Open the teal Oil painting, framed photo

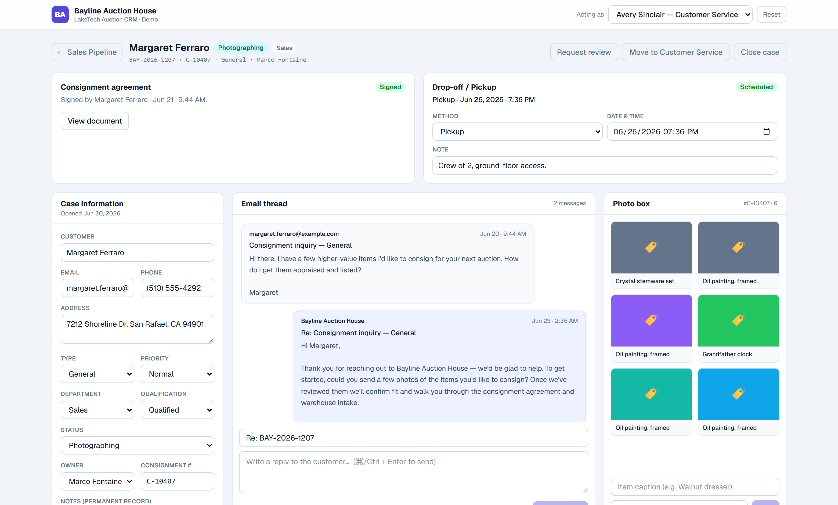click(x=651, y=402)
